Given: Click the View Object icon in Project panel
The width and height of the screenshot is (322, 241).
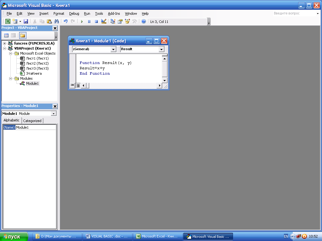Looking at the screenshot, I should click(13, 35).
